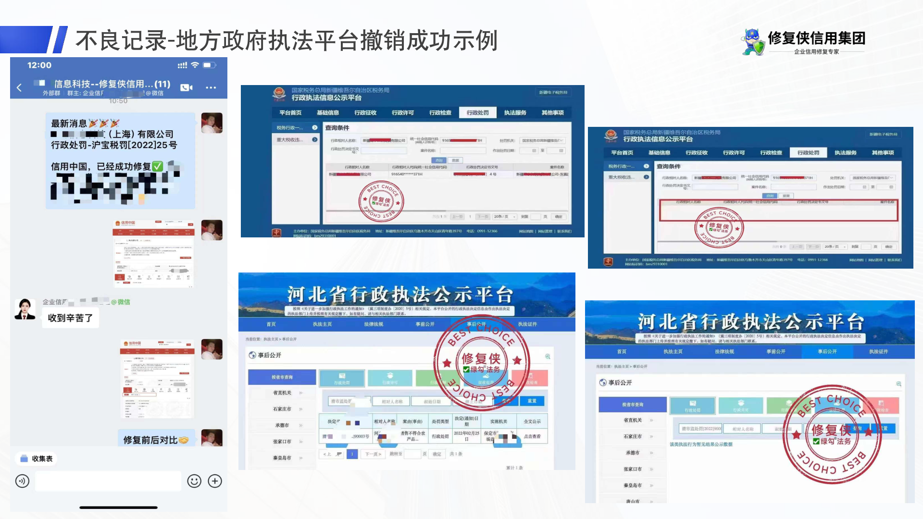Focus the chat message input box

(x=108, y=481)
